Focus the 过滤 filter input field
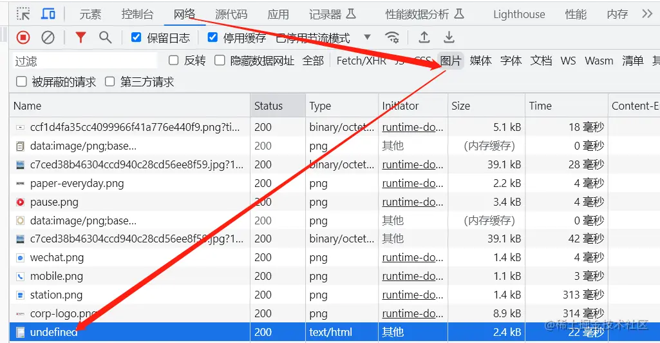The height and width of the screenshot is (343, 660). (x=84, y=61)
